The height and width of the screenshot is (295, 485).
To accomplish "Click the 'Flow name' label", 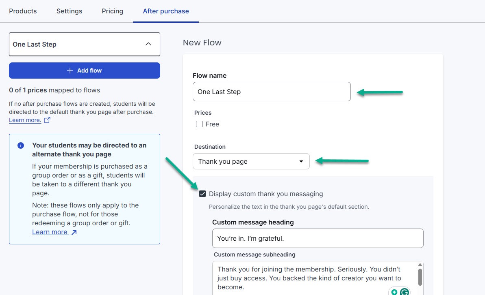I will coord(209,75).
